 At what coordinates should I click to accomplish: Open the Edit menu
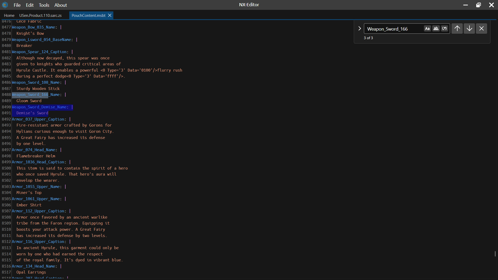[x=30, y=5]
